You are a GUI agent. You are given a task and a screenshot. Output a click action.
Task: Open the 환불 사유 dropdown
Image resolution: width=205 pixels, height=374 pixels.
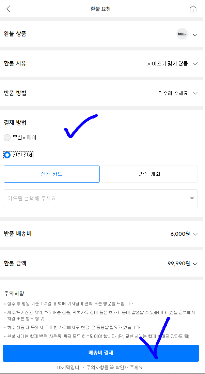click(x=195, y=63)
